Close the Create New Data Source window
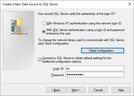 130,4
